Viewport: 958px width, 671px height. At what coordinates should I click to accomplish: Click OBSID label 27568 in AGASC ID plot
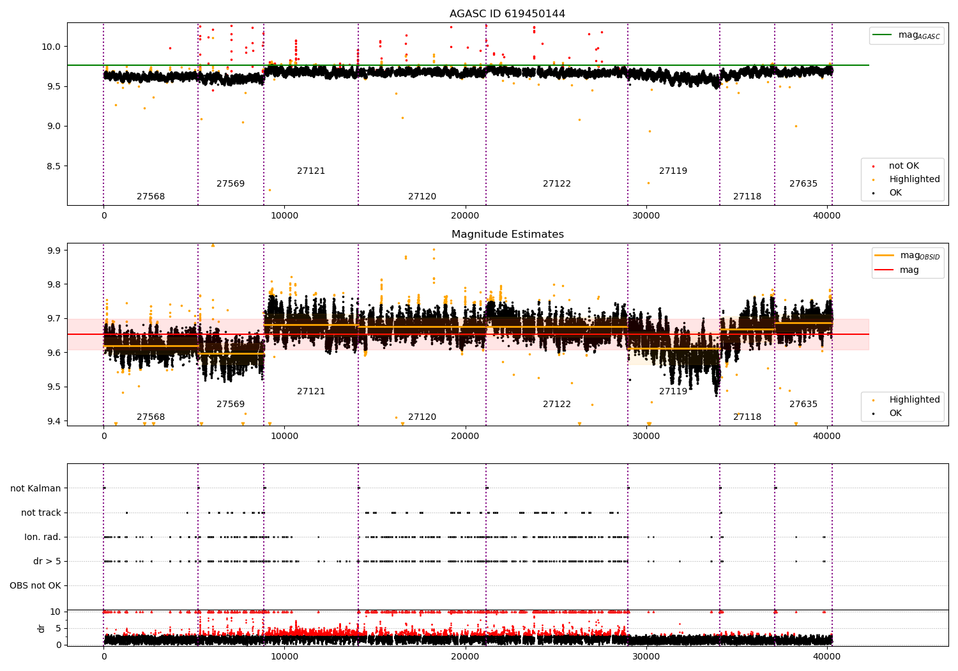click(151, 197)
